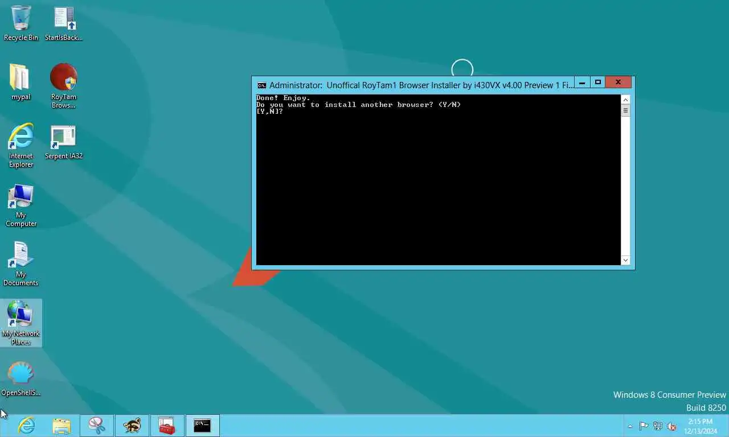Click the console window title bar text
The image size is (729, 437).
422,85
